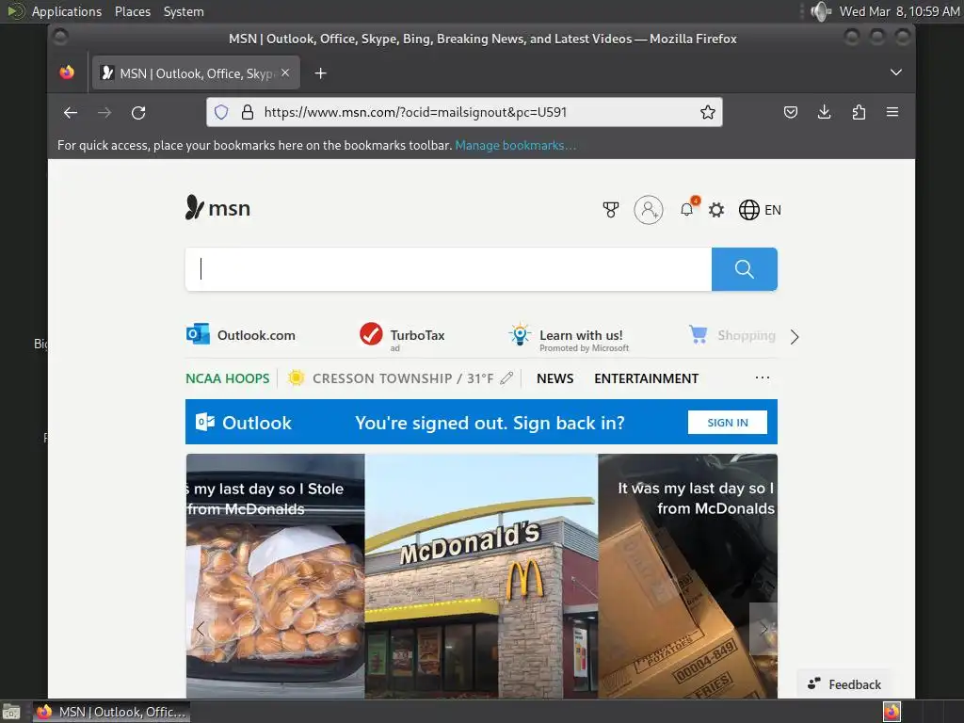Show more quick links with chevron
The image size is (964, 723).
pos(795,337)
